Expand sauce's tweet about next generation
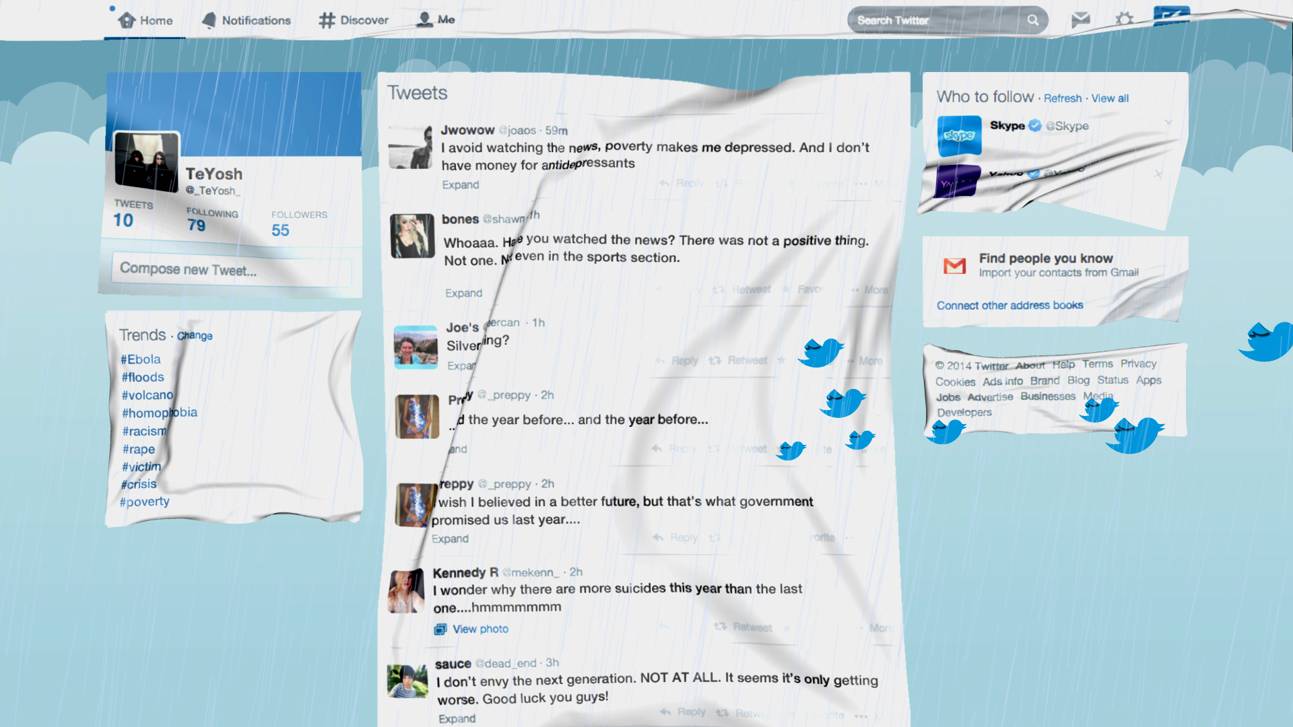The image size is (1293, 727). 457,718
